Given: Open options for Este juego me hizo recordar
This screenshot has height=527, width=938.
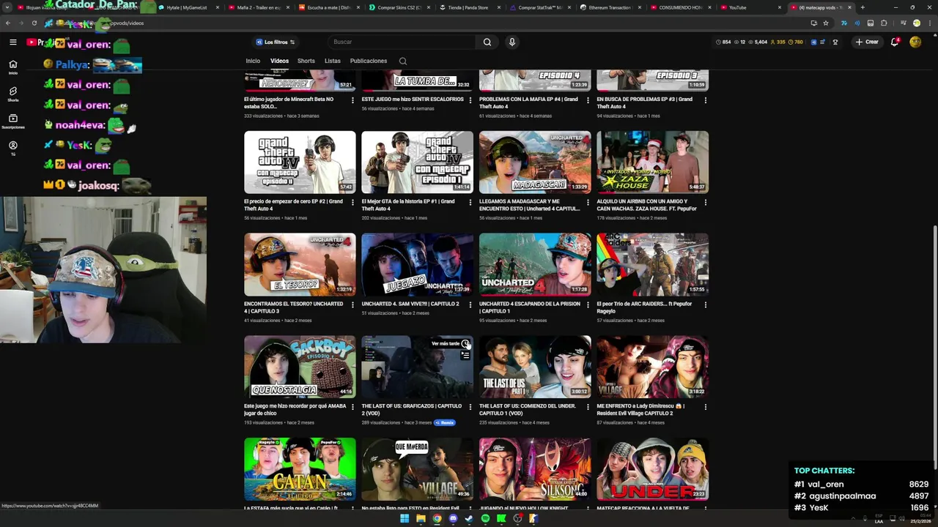Looking at the screenshot, I should pos(352,407).
